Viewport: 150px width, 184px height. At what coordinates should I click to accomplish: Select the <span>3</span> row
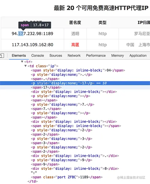point(45,143)
